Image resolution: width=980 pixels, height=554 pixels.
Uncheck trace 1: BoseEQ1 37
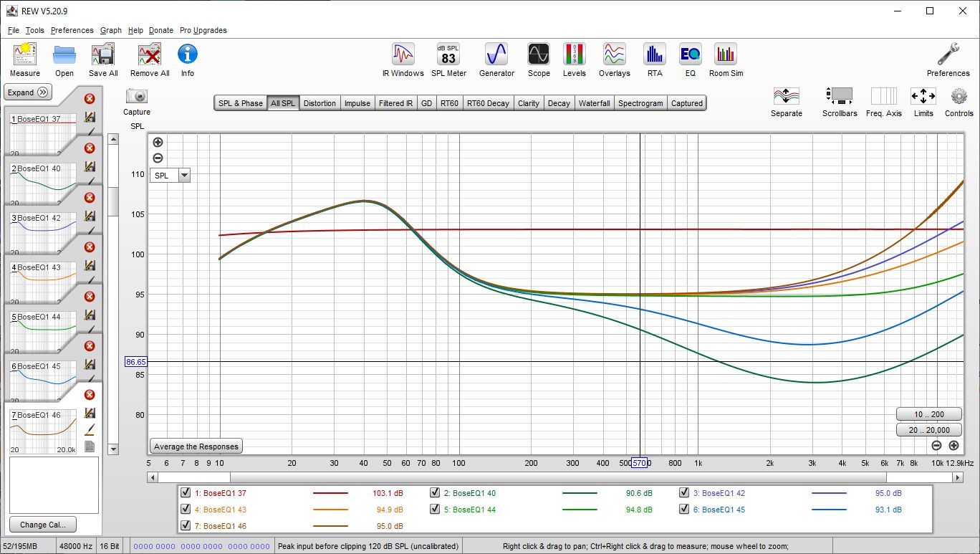[x=186, y=493]
